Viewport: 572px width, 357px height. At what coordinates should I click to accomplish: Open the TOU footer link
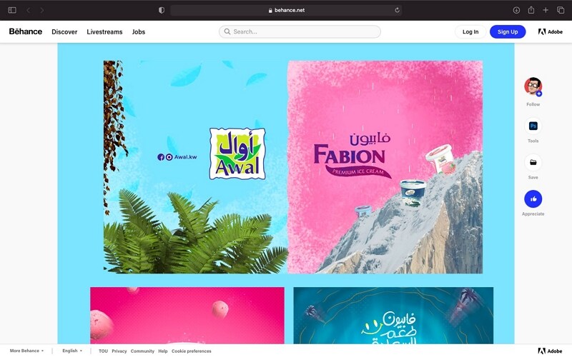(x=103, y=351)
